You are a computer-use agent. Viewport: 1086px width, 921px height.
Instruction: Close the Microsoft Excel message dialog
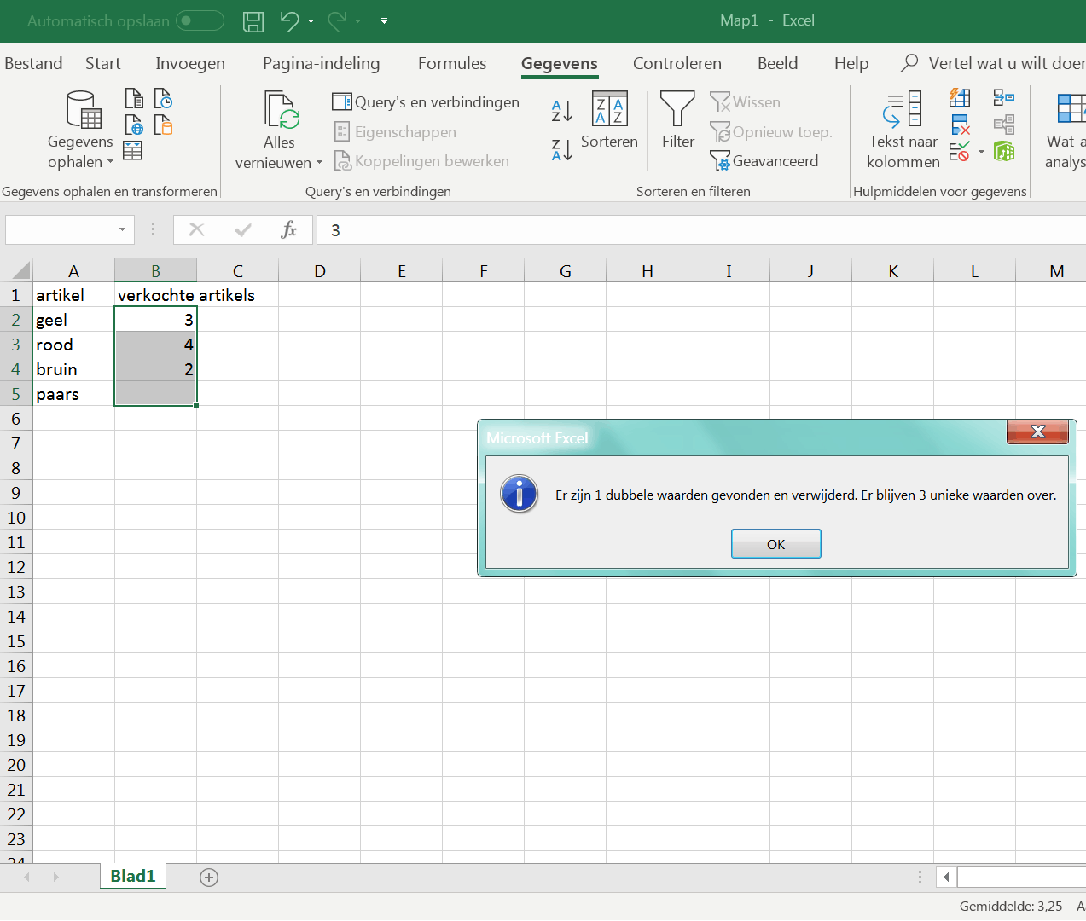1037,432
